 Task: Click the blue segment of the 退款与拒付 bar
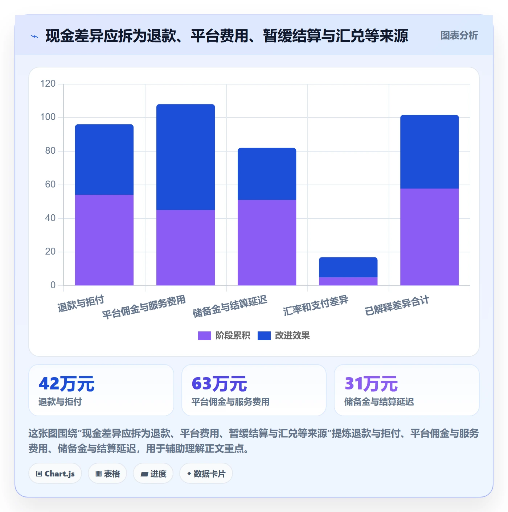tap(104, 160)
